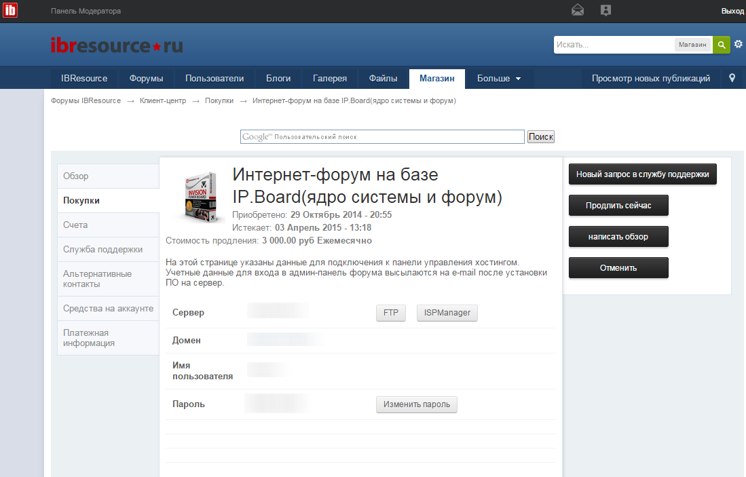Click the FTP button

390,312
